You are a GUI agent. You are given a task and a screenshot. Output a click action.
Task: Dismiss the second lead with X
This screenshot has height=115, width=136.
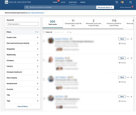[x=131, y=58]
